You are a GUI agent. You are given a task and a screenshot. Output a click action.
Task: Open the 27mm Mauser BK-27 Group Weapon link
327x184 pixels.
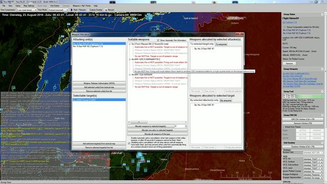(x=300, y=79)
